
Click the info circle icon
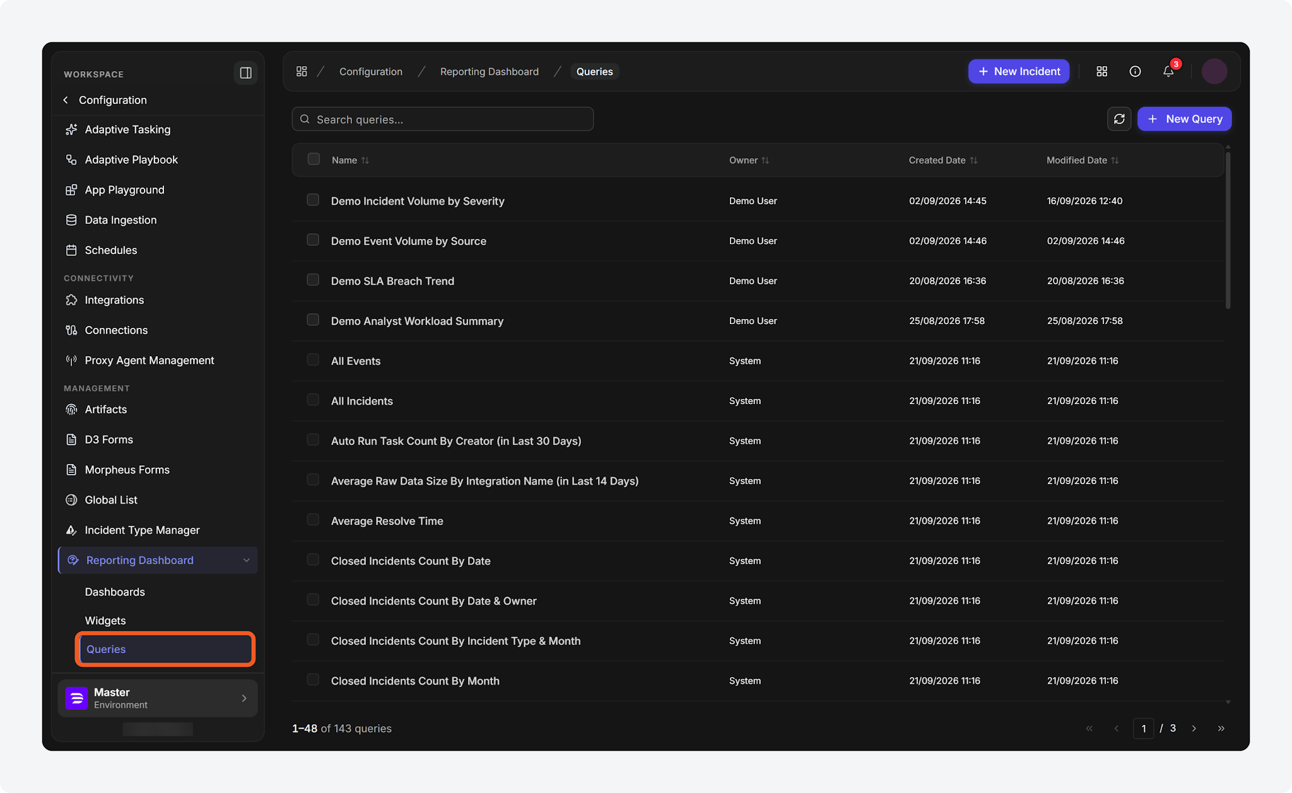coord(1135,71)
